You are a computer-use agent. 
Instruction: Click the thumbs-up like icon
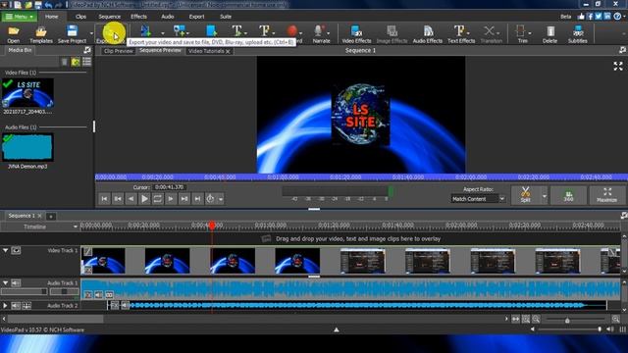point(581,17)
